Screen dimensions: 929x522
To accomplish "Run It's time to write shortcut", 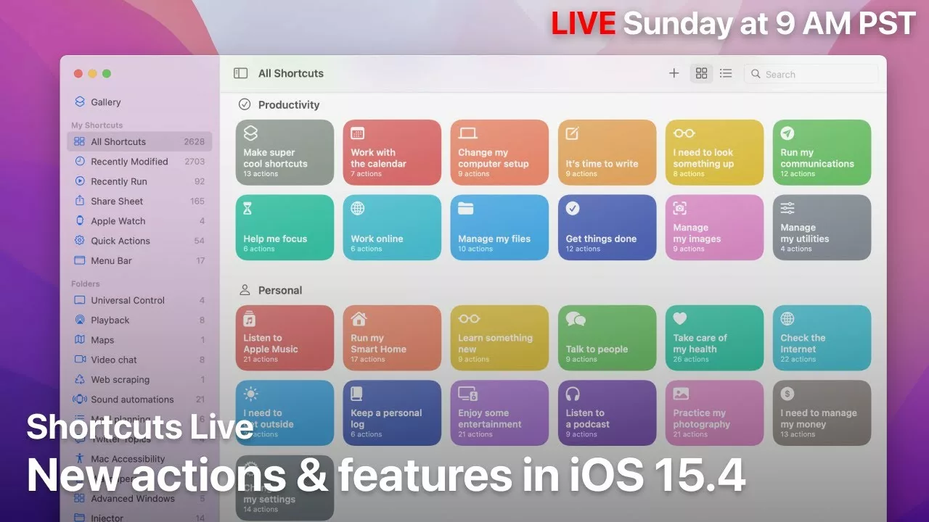I will pos(607,152).
